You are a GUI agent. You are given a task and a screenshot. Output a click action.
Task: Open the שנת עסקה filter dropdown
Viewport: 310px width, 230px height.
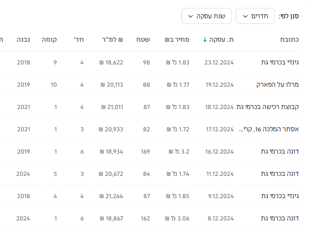click(x=207, y=16)
